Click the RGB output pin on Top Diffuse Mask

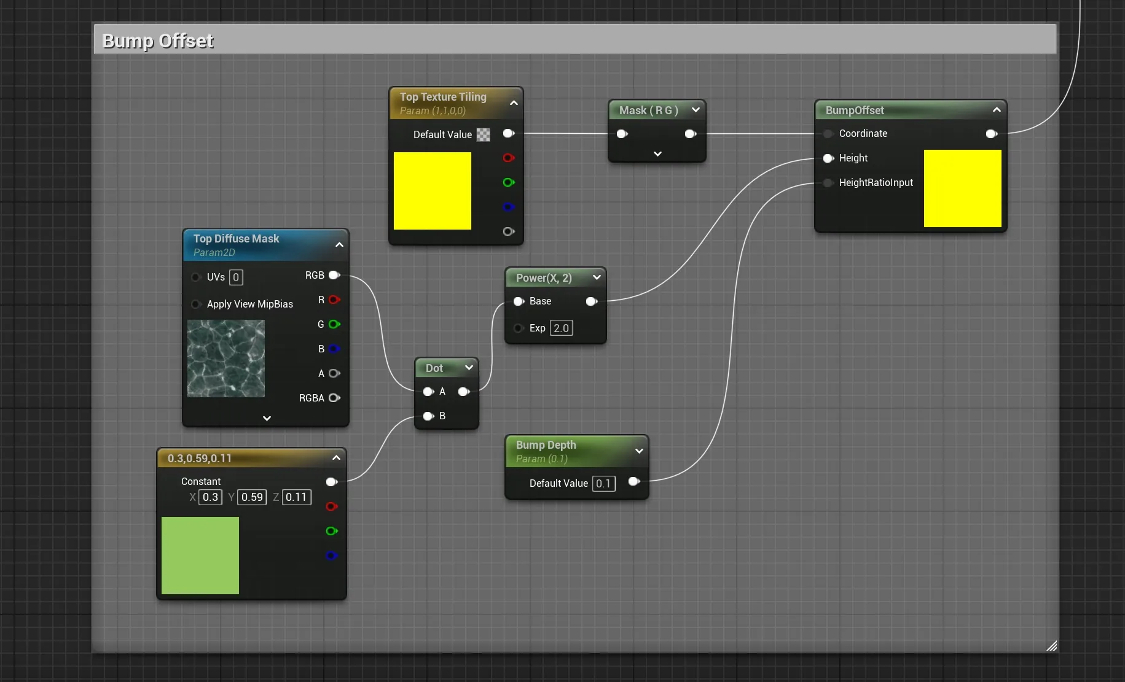334,275
